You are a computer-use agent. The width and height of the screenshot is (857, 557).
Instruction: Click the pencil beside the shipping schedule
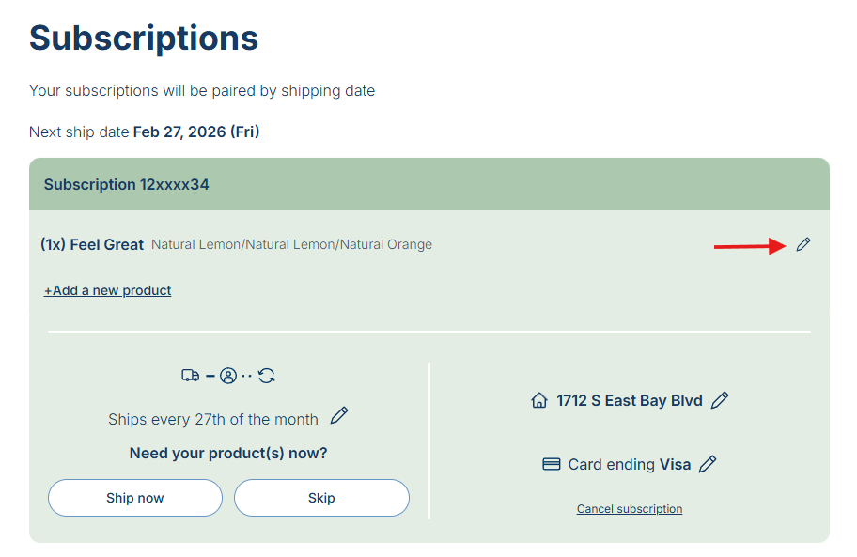[x=339, y=416]
